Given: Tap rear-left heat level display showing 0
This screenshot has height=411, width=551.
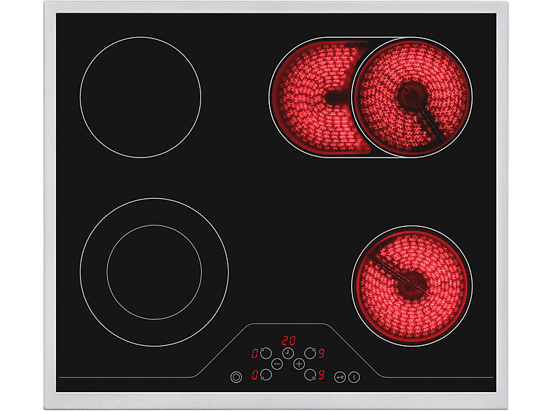Looking at the screenshot, I should click(x=254, y=354).
